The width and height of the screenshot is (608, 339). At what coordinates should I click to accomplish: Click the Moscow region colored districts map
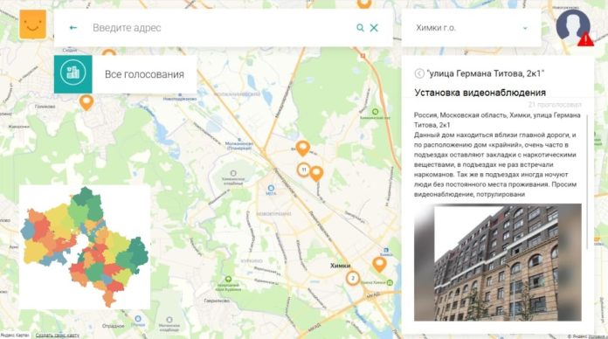pos(85,246)
